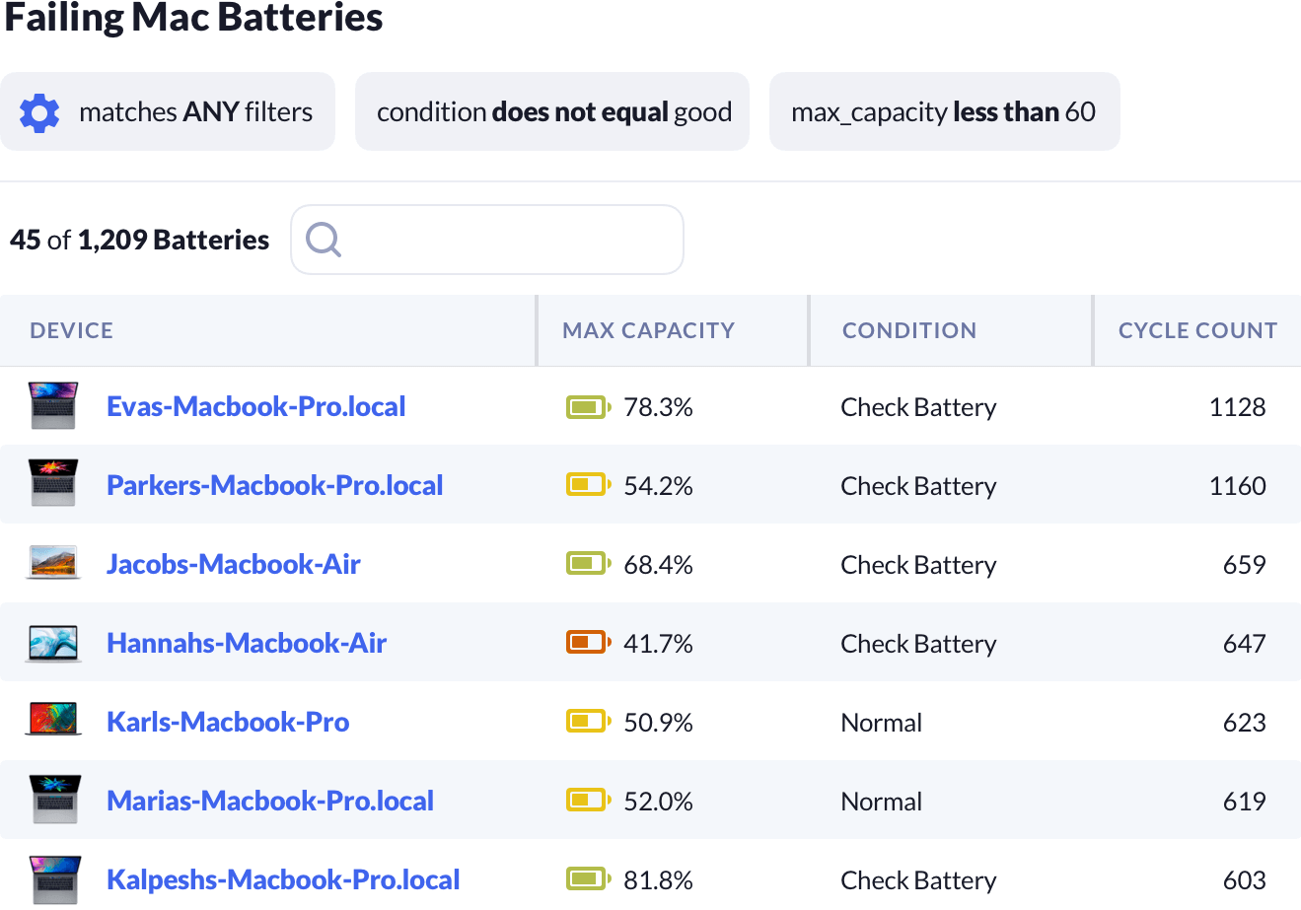This screenshot has width=1301, height=910.
Task: Open Parkers-Macbook-Pro.local device link
Action: 274,485
